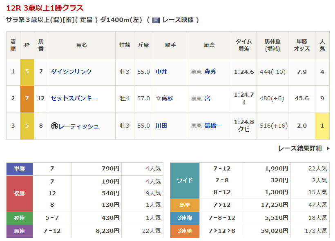Click the 単勝 payout label

point(20,169)
